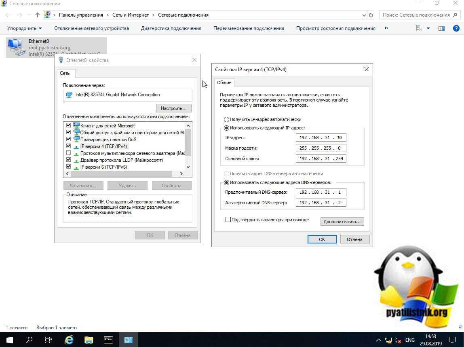Screen dimensions: 464x347
Task: Click the Дополнительно... button
Action: coord(342,222)
